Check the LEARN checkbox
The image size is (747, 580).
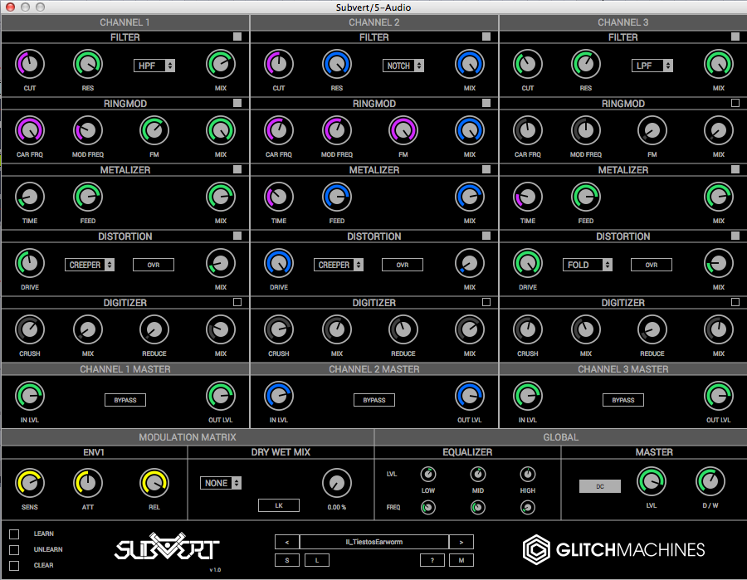pyautogui.click(x=14, y=534)
